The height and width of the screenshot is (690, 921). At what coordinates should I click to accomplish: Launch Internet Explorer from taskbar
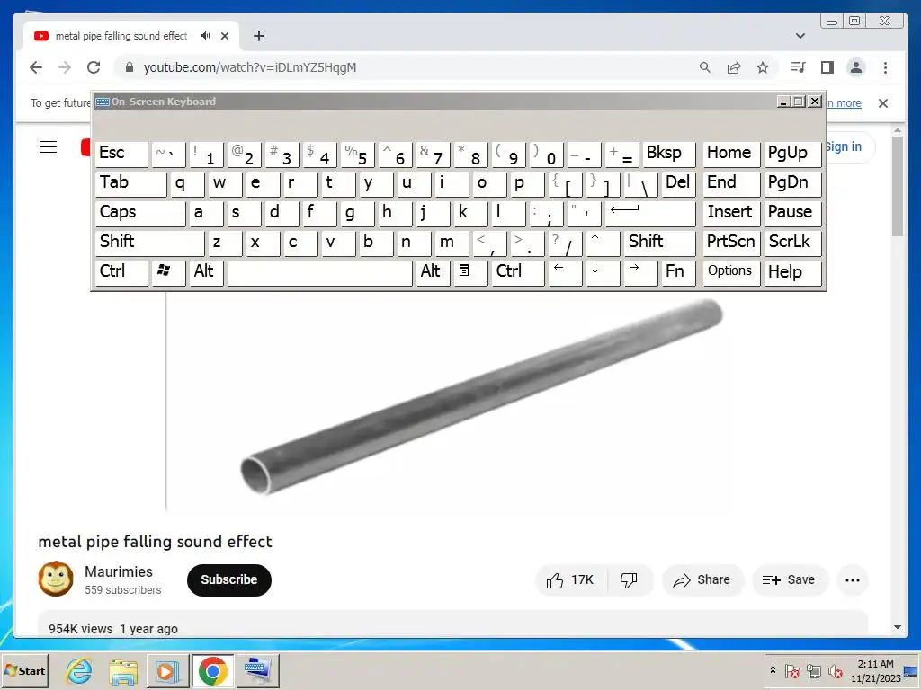79,670
